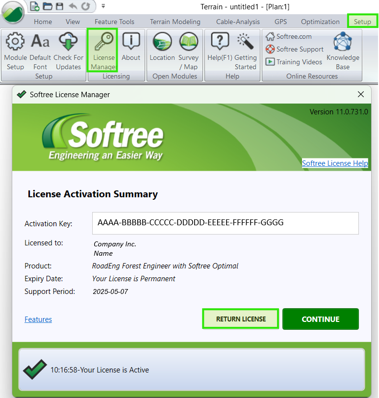Visit Softree.com
Viewport: 379px width, 398px height.
tap(289, 36)
